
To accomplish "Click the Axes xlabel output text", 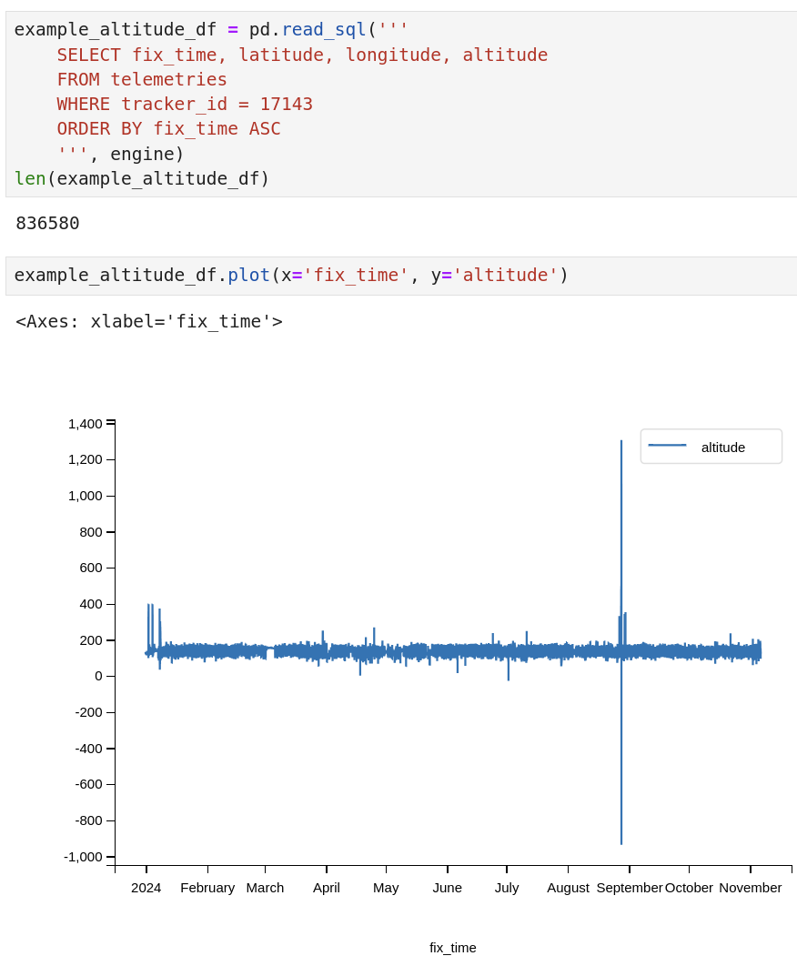I will pos(149,321).
